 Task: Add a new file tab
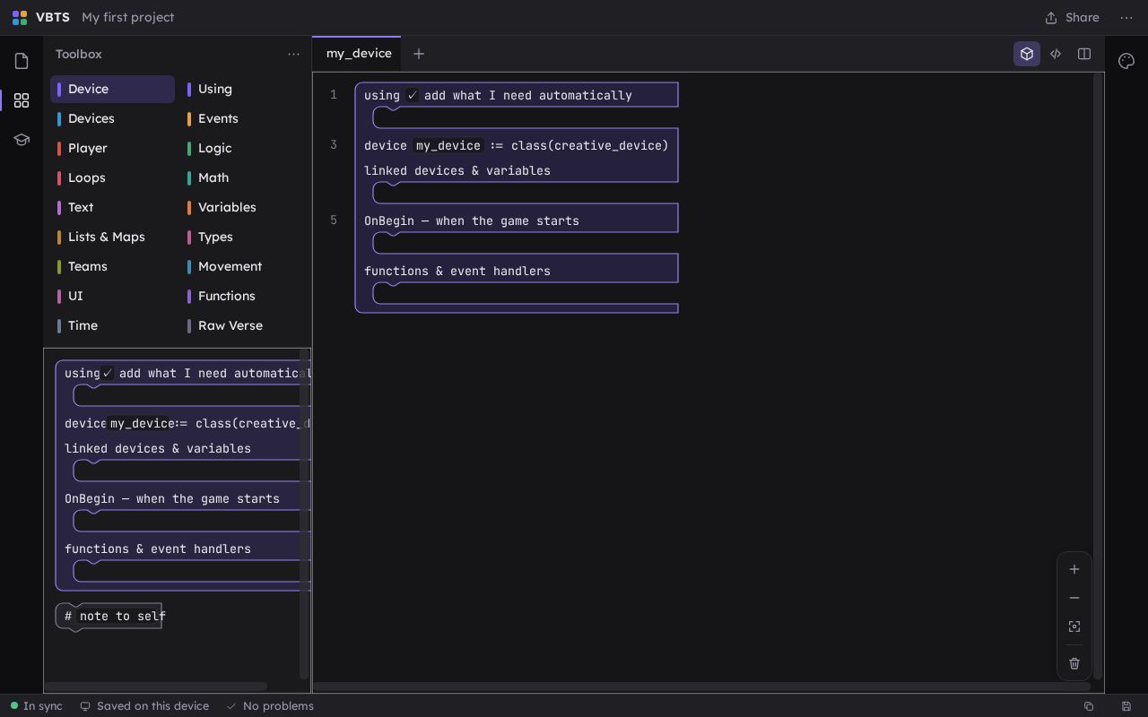point(418,54)
